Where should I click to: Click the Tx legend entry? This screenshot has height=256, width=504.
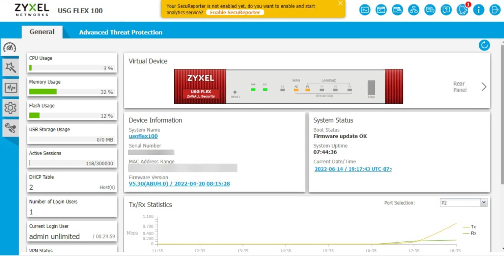click(470, 227)
